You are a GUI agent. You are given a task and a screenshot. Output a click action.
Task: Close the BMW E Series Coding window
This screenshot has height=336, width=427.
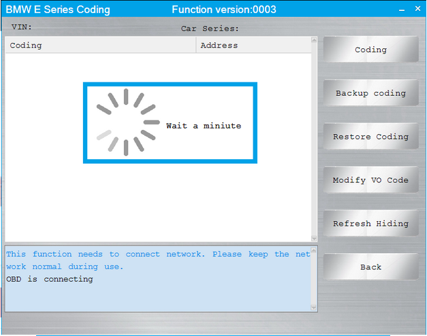click(417, 9)
